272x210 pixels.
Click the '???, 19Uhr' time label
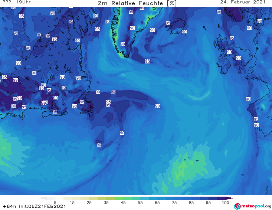(17, 2)
